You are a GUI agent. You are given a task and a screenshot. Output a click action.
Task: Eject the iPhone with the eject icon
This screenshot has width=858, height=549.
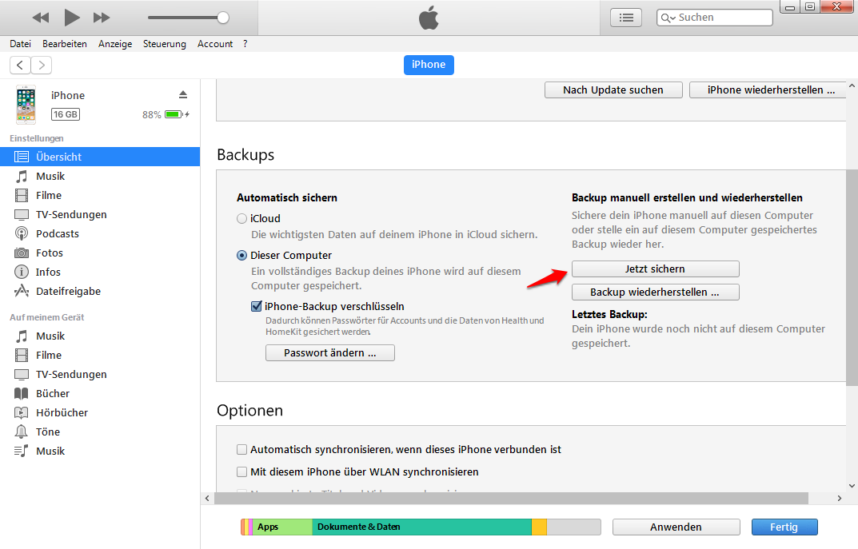(x=183, y=94)
